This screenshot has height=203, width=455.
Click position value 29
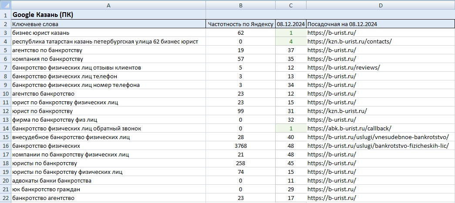point(291,189)
